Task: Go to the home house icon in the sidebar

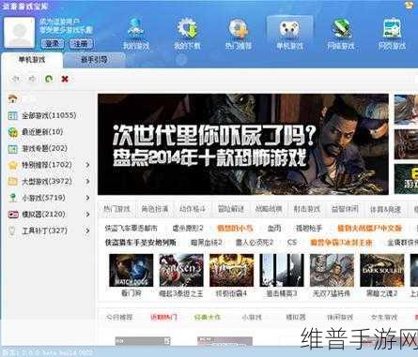Action: pos(13,99)
